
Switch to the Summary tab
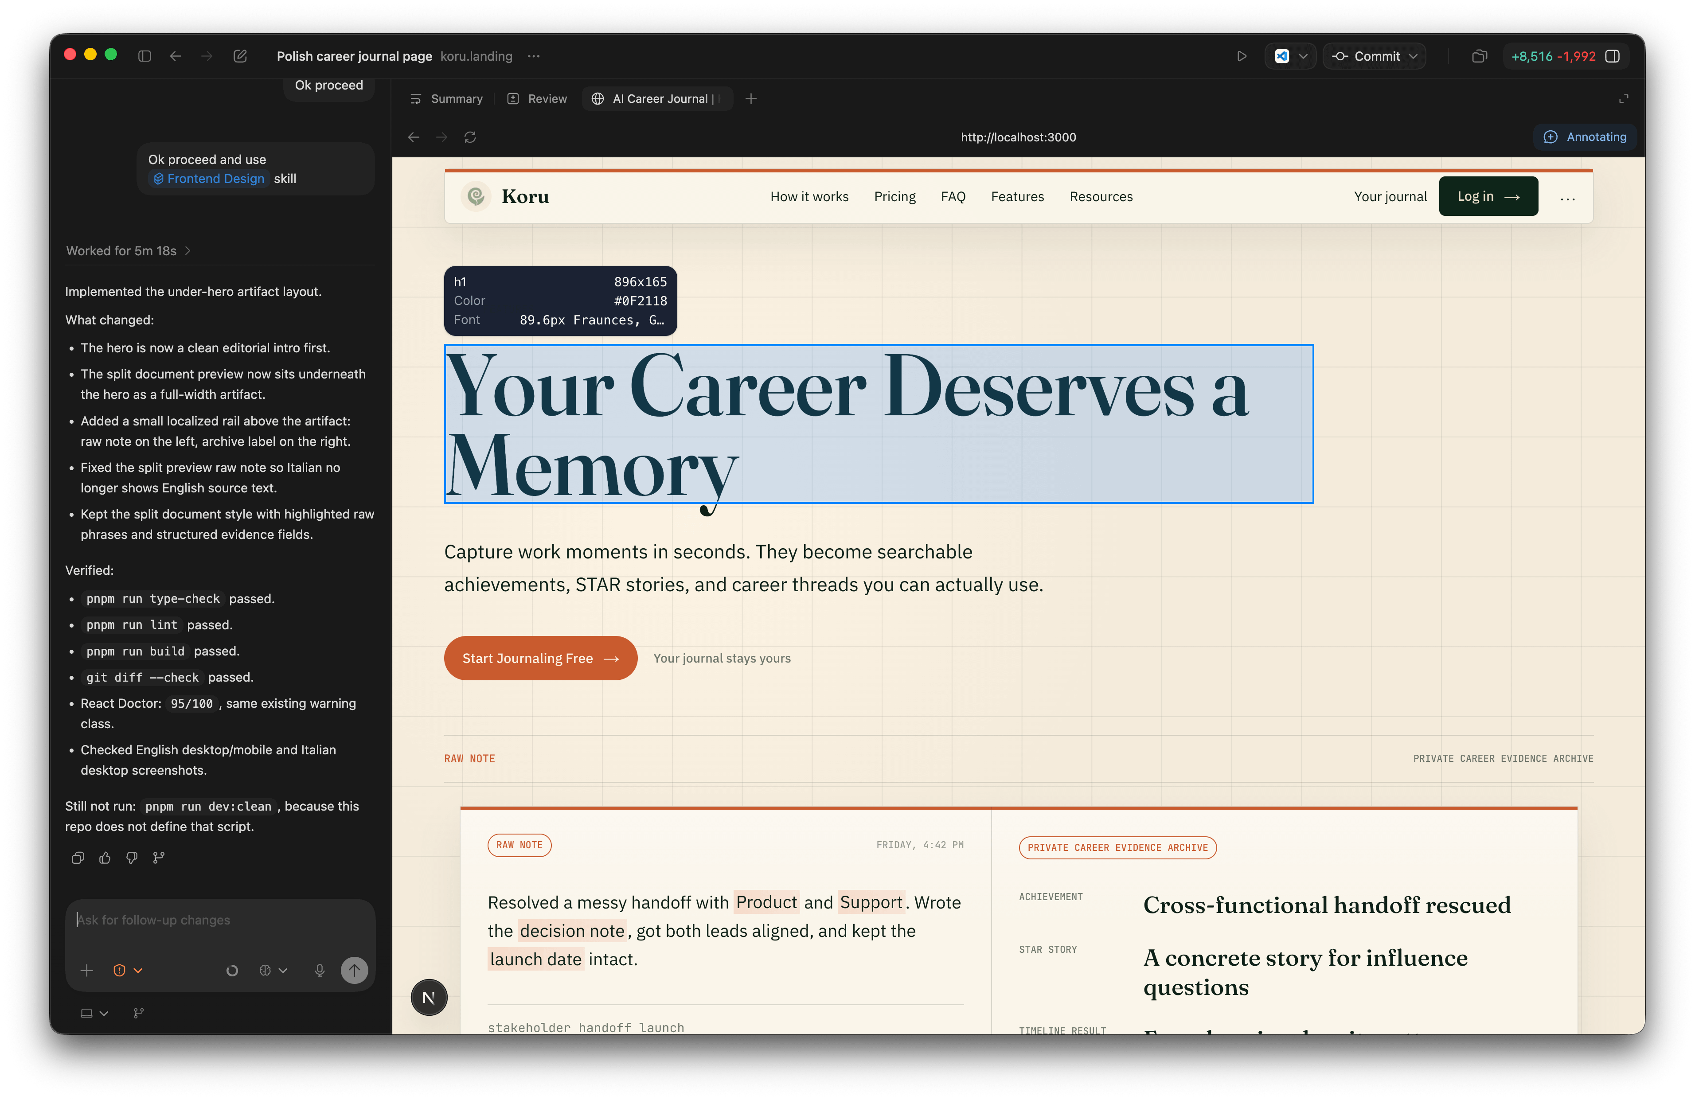[446, 99]
